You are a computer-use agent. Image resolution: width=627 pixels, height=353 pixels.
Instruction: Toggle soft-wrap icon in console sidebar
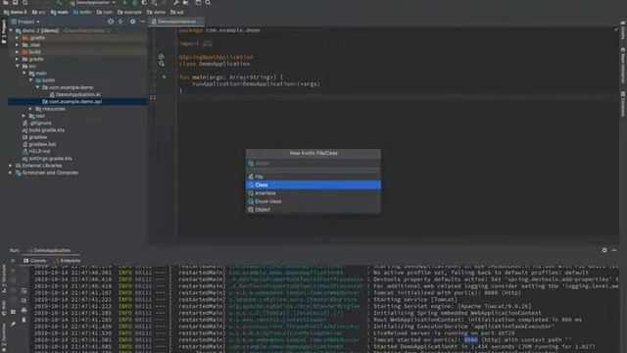[24, 291]
